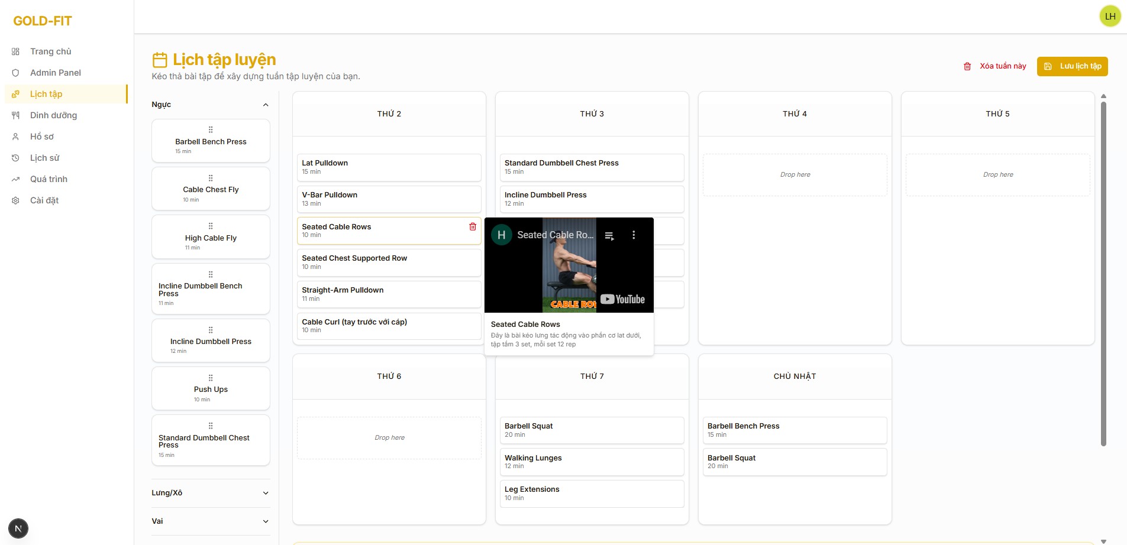Click the schedule vertical scrollbar

point(1103,272)
